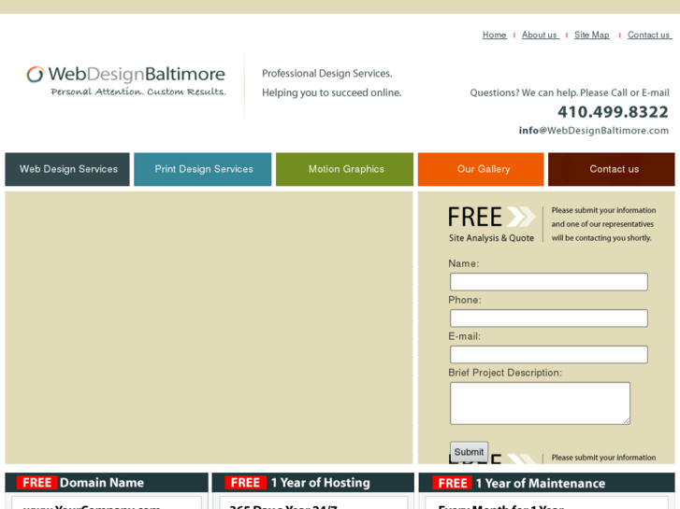This screenshot has width=680, height=509.
Task: Click the 'Personal Attention. Custom Results.' slogan
Action: pyautogui.click(x=138, y=92)
